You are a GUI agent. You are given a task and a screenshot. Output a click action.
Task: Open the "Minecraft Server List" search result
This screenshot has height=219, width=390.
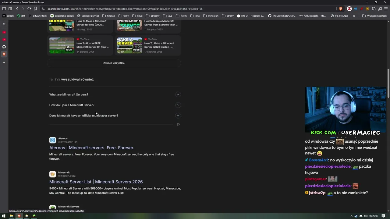coord(96,182)
